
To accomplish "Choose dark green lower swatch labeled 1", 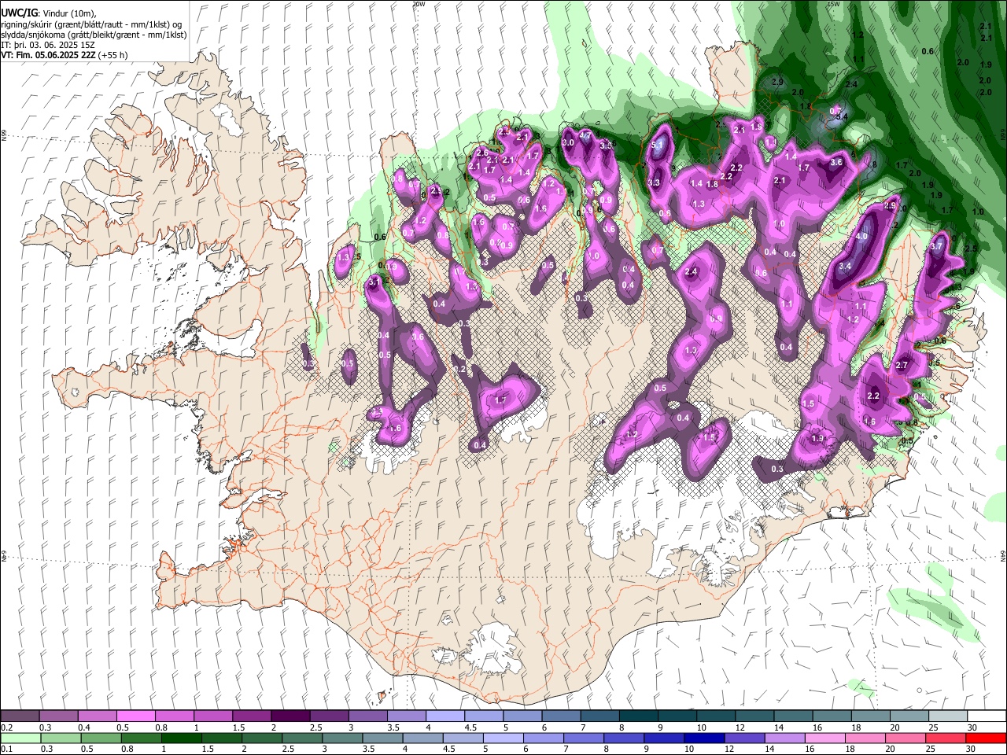I will point(181,738).
